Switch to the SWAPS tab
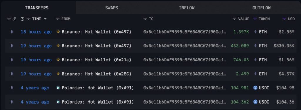301x110 pixels. [x=111, y=8]
